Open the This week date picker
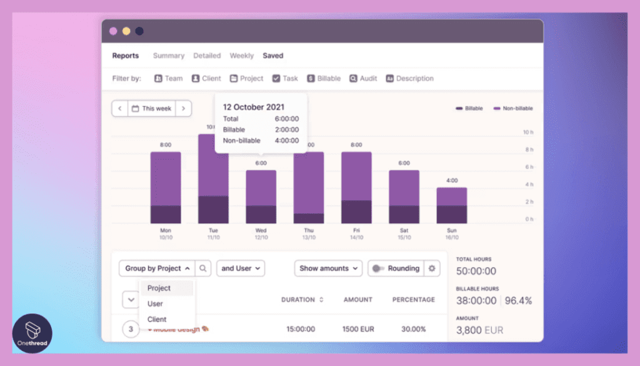 152,109
